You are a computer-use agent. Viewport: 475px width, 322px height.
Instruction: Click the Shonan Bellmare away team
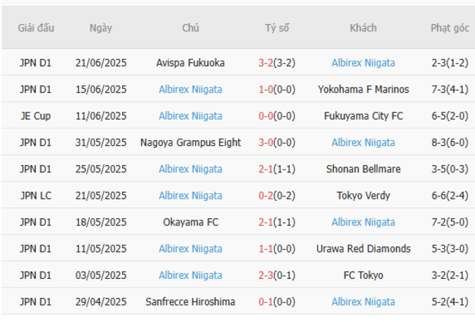(x=363, y=169)
